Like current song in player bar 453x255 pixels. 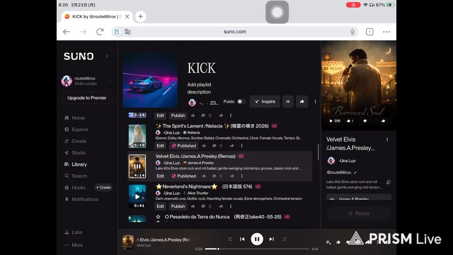click(x=338, y=242)
